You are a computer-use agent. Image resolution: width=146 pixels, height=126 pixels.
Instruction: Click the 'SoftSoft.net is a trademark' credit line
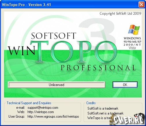pyautogui.click(x=105, y=113)
